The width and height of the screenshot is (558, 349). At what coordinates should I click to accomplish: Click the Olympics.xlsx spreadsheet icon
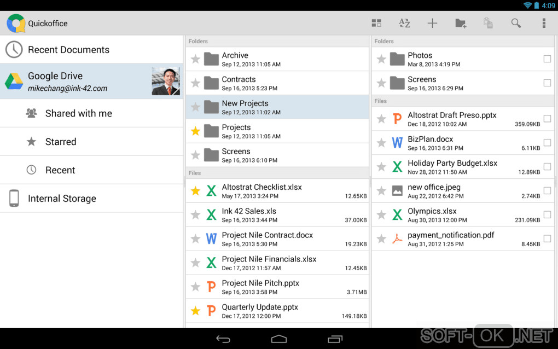[x=397, y=215]
